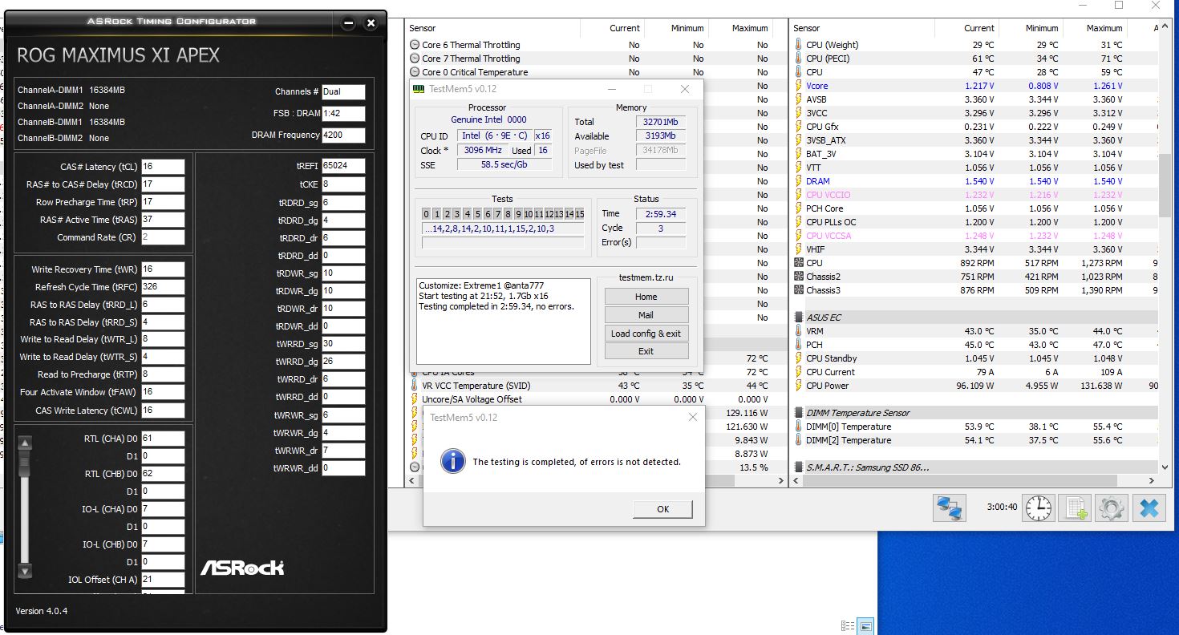The image size is (1179, 635).
Task: Click the Maximum column header in left sensor panel
Action: click(x=739, y=28)
